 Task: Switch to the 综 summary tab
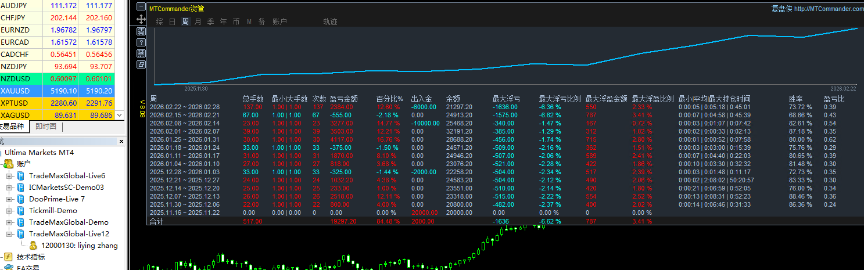(159, 21)
